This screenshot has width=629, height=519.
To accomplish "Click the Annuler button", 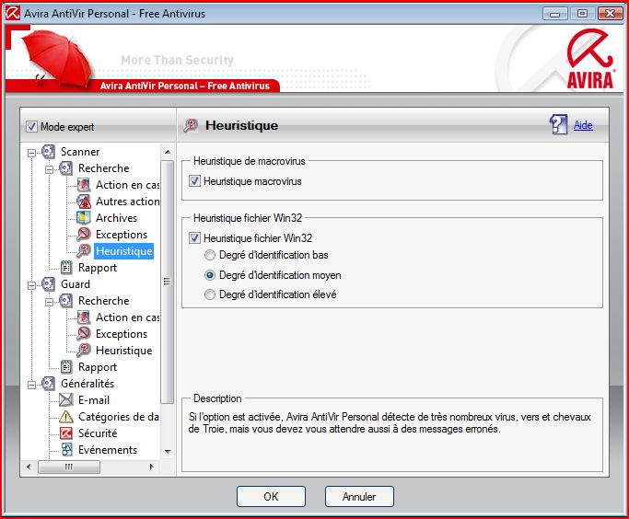I will coord(359,497).
